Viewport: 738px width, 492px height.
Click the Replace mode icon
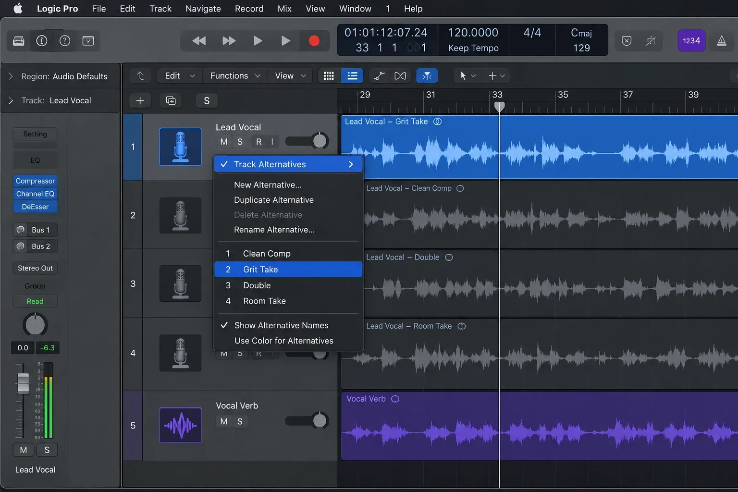(x=627, y=41)
